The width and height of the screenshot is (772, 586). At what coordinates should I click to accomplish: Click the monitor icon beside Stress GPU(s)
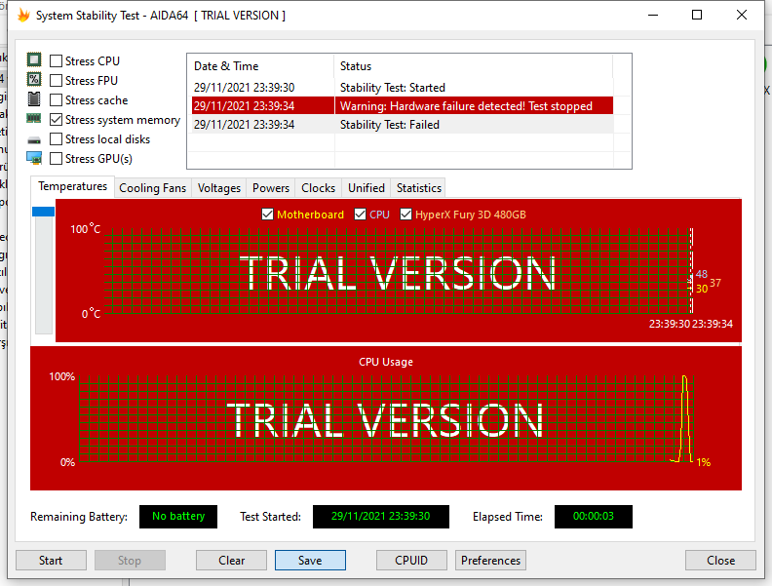coord(34,158)
